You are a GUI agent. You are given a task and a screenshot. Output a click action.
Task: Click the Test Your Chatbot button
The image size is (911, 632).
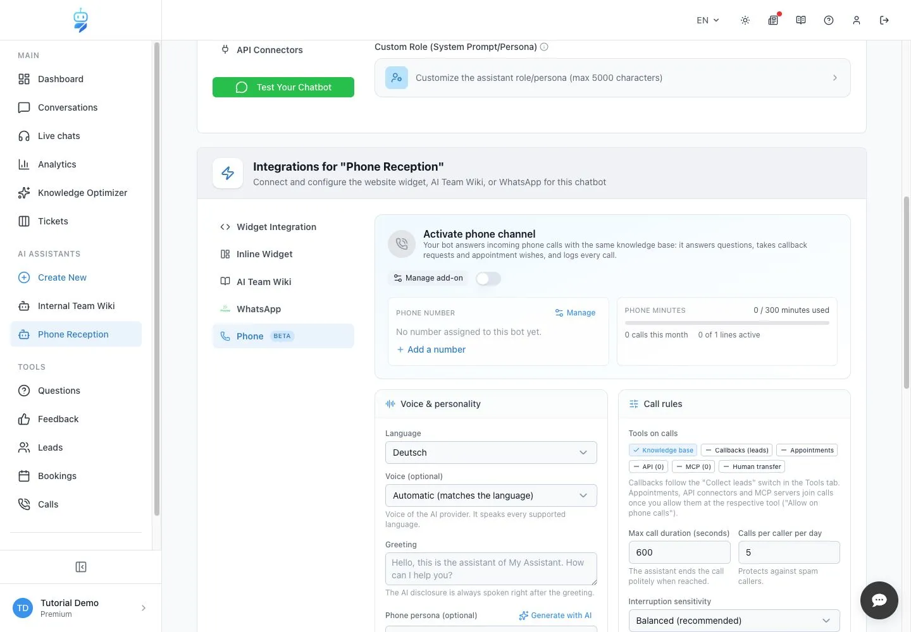[283, 87]
